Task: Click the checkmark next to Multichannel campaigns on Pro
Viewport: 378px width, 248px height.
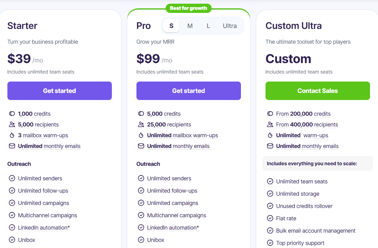Action: click(x=141, y=215)
